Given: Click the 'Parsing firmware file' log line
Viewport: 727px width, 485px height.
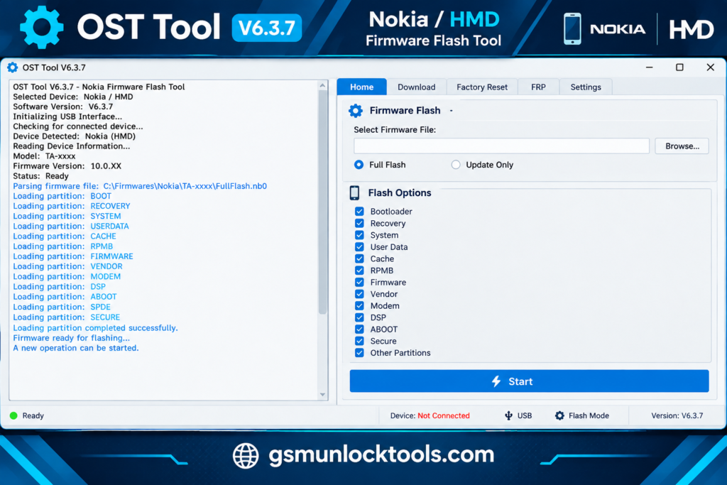Looking at the screenshot, I should click(140, 186).
